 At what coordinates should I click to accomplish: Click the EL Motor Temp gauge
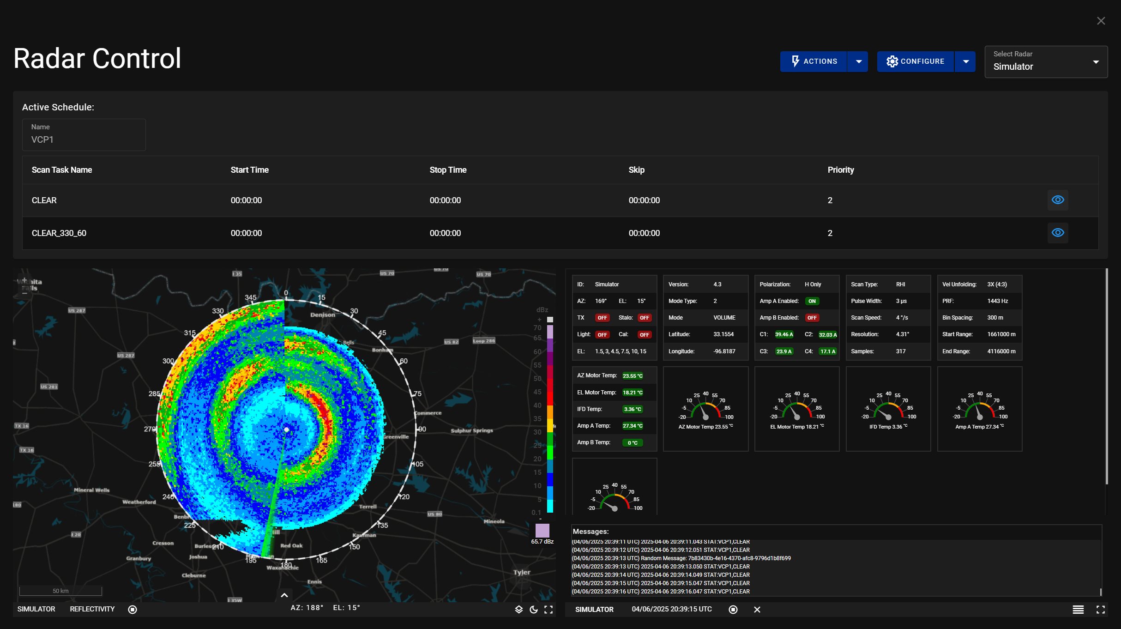pyautogui.click(x=797, y=409)
